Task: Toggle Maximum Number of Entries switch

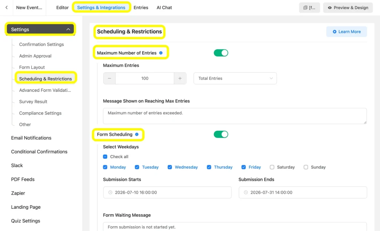Action: tap(221, 53)
